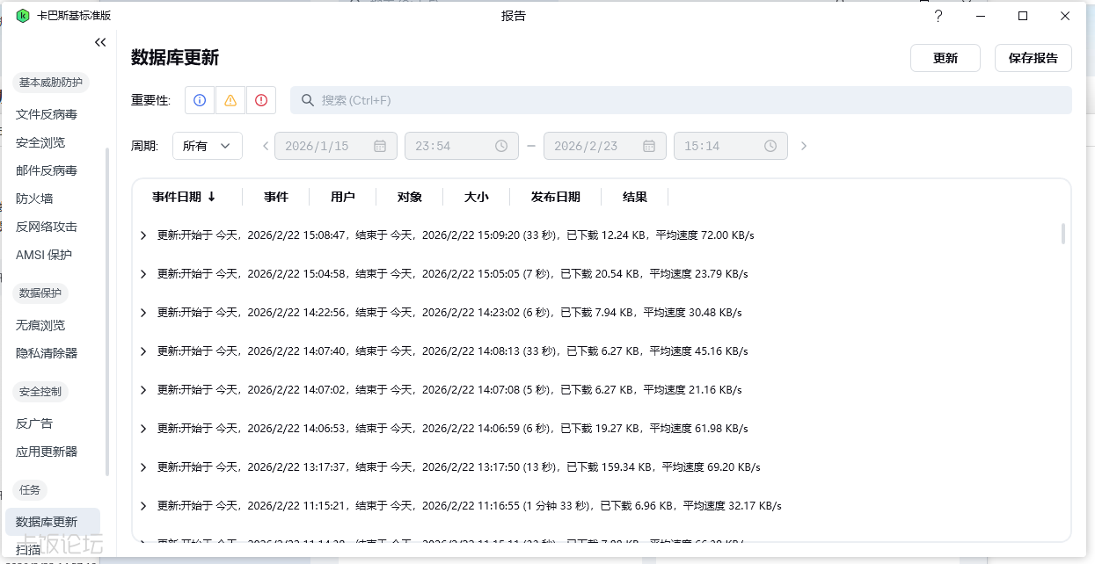1095x564 pixels.
Task: Expand the update entry started at 15:08:47
Action: coord(144,235)
